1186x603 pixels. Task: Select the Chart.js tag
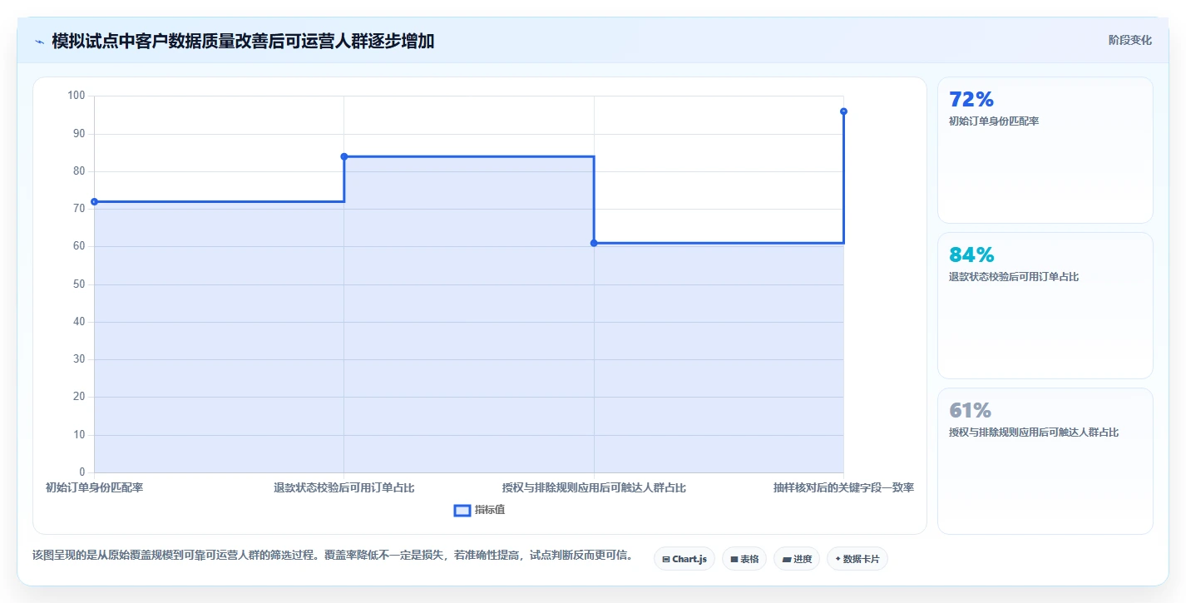(x=684, y=559)
